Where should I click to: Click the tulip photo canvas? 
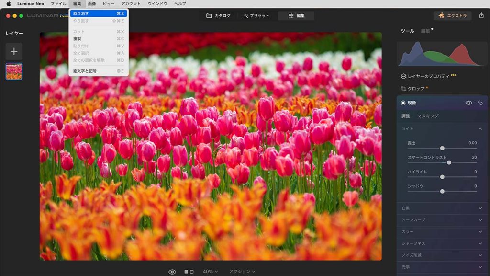click(211, 147)
